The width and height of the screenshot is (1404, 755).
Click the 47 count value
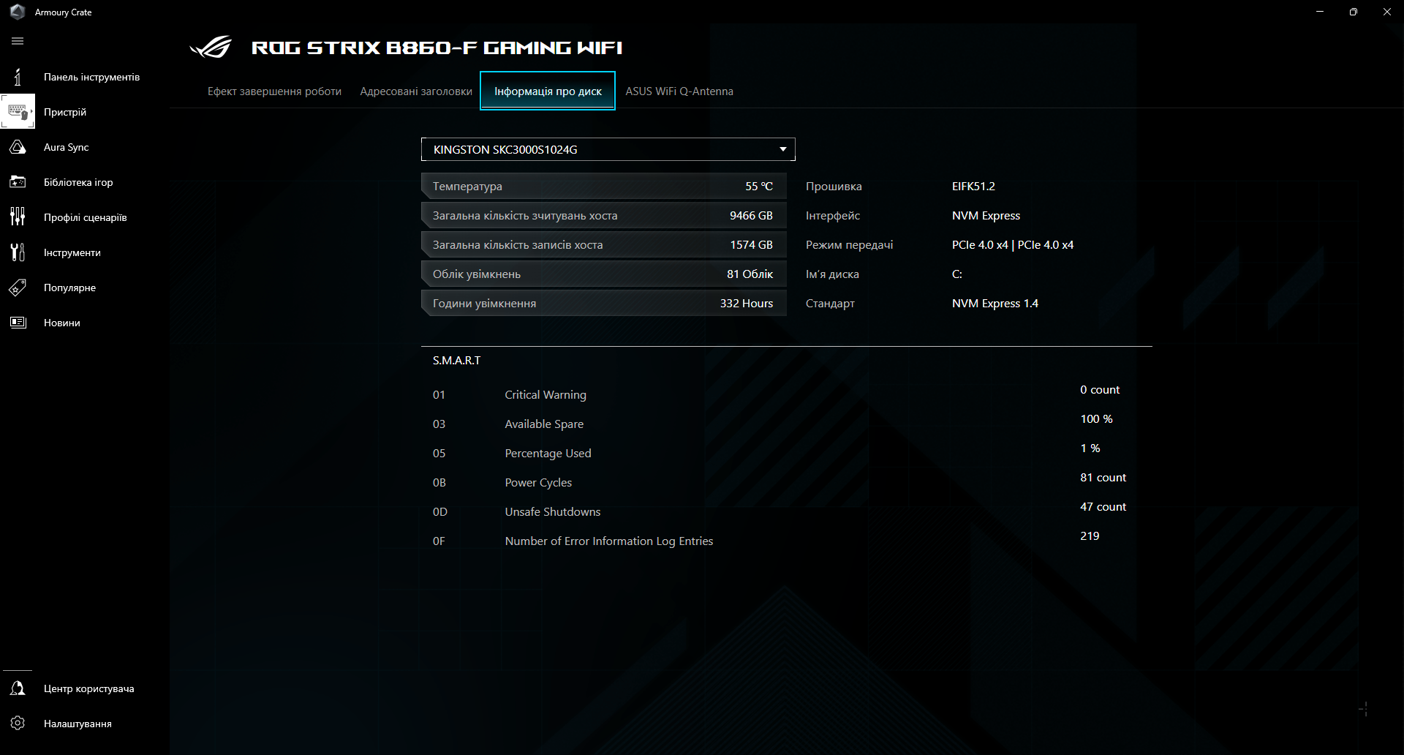coord(1103,506)
